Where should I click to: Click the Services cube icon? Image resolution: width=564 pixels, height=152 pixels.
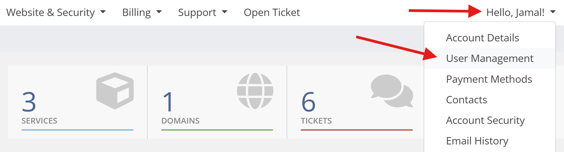click(x=115, y=91)
